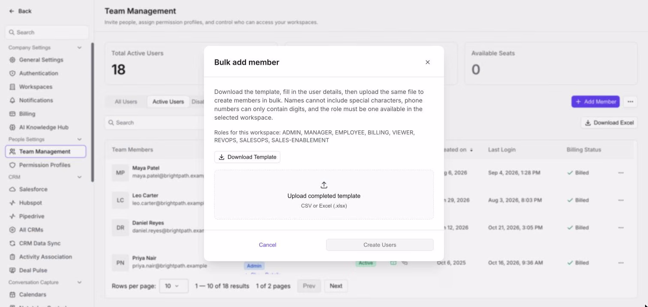The height and width of the screenshot is (307, 648).
Task: Open row actions for Leo Carter
Action: point(621,200)
